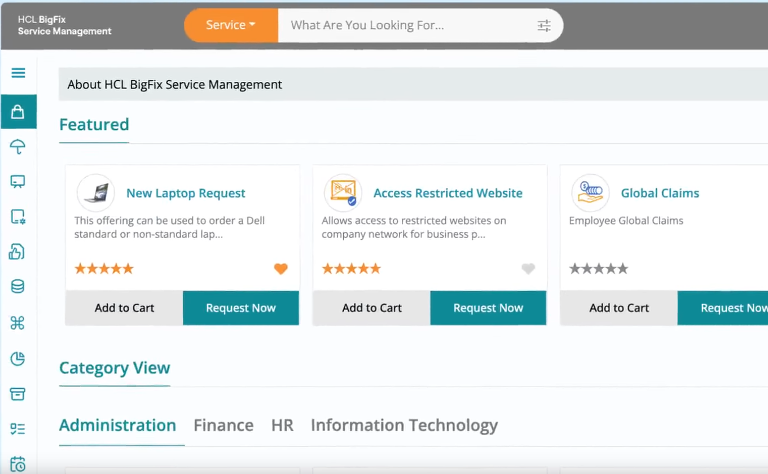Open the database stack sidebar icon
The image size is (768, 474).
point(18,287)
